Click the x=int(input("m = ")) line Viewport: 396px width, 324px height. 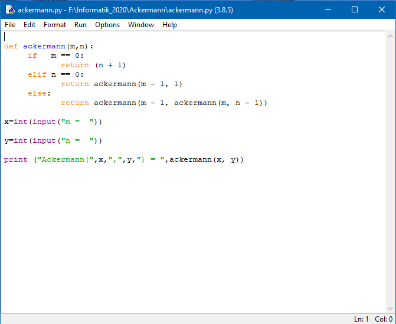[53, 122]
